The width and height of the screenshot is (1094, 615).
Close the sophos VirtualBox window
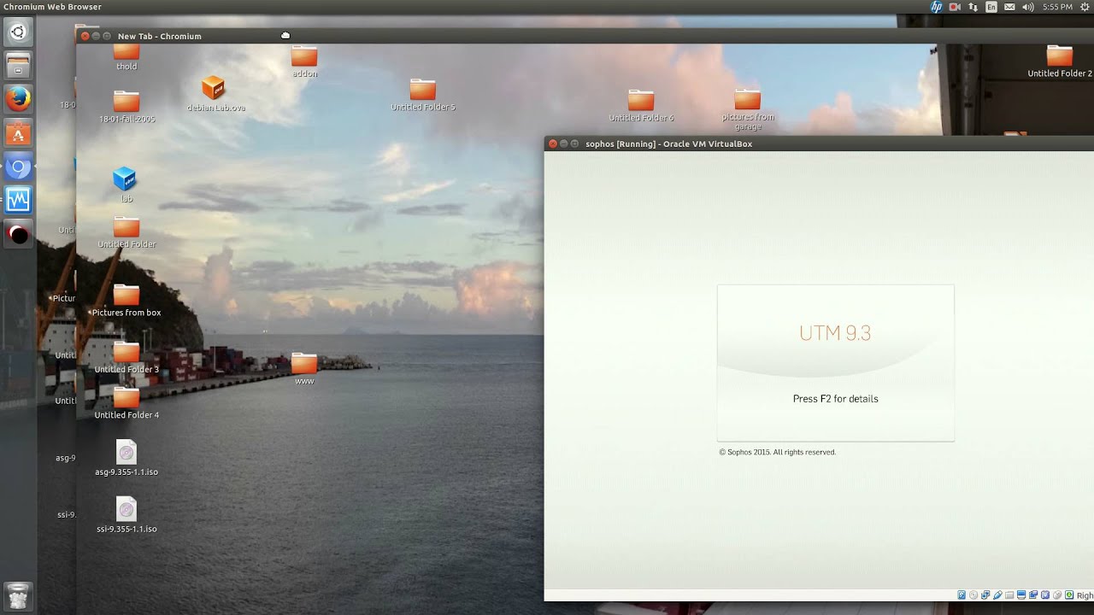(552, 143)
